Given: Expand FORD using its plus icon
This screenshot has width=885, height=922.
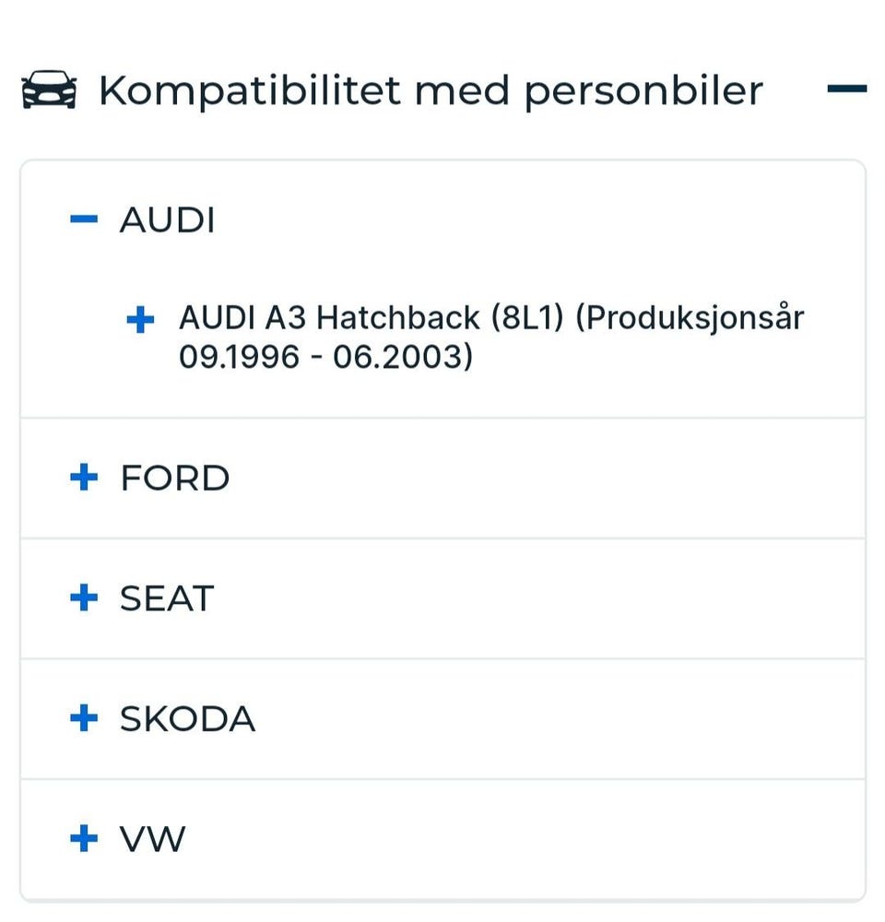Looking at the screenshot, I should (x=83, y=478).
